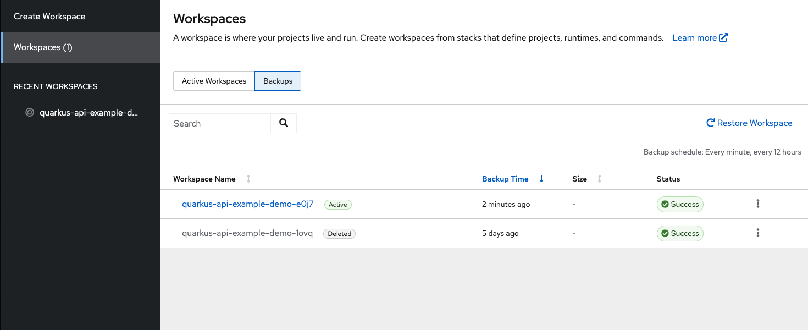Click the Success checkmark badge for deleted workspace 1ovq
808x330 pixels.
tap(667, 233)
